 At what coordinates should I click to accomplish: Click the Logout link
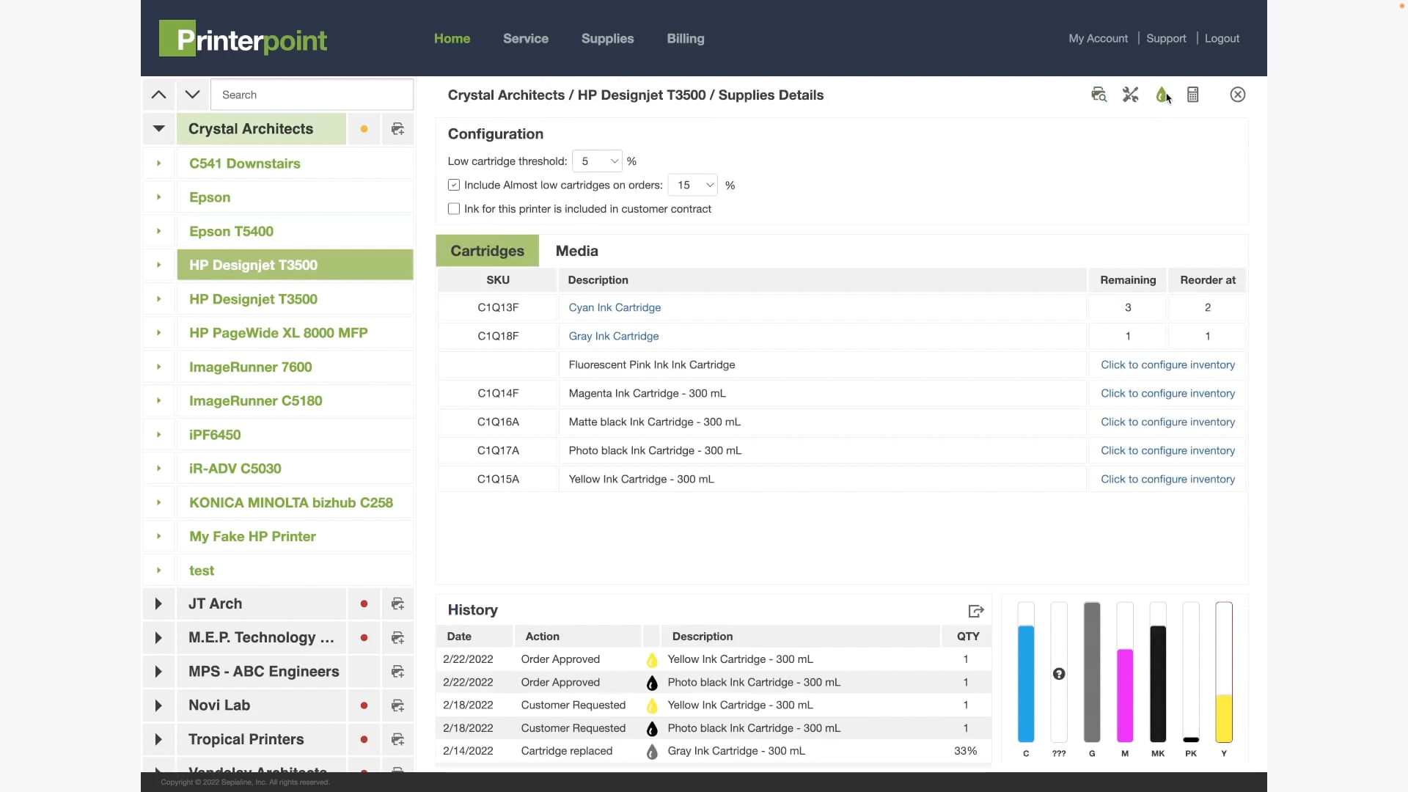(1222, 39)
